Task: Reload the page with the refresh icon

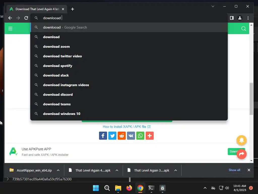Action: tap(26, 18)
